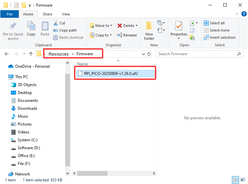The height and width of the screenshot is (184, 248).
Task: Open Software (D:) drive
Action: [25, 148]
